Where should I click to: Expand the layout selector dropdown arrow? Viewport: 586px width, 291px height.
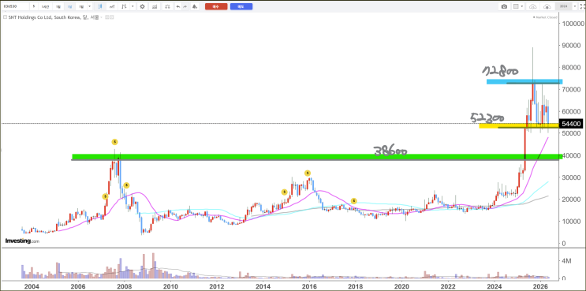521,6
